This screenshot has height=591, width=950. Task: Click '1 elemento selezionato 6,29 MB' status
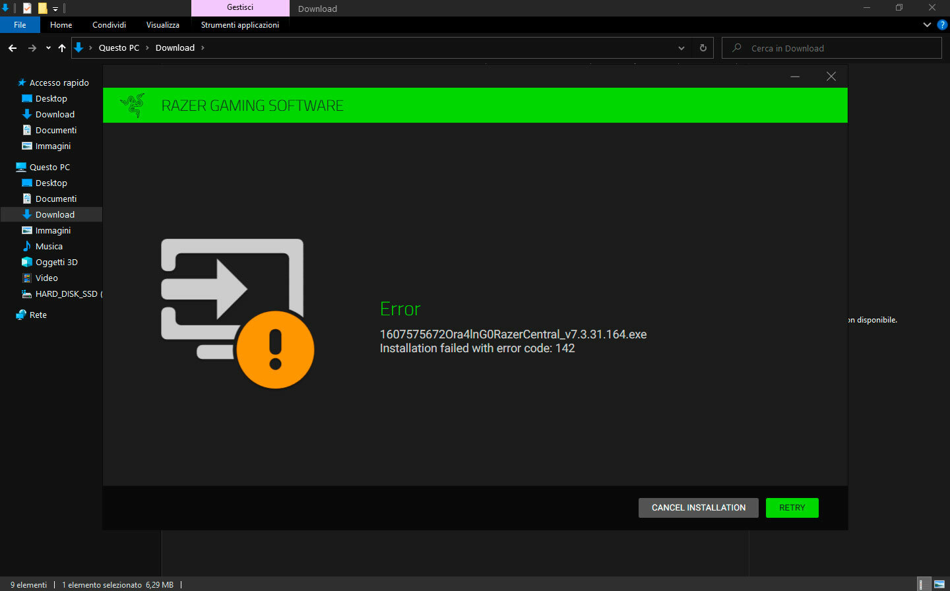[x=117, y=585]
